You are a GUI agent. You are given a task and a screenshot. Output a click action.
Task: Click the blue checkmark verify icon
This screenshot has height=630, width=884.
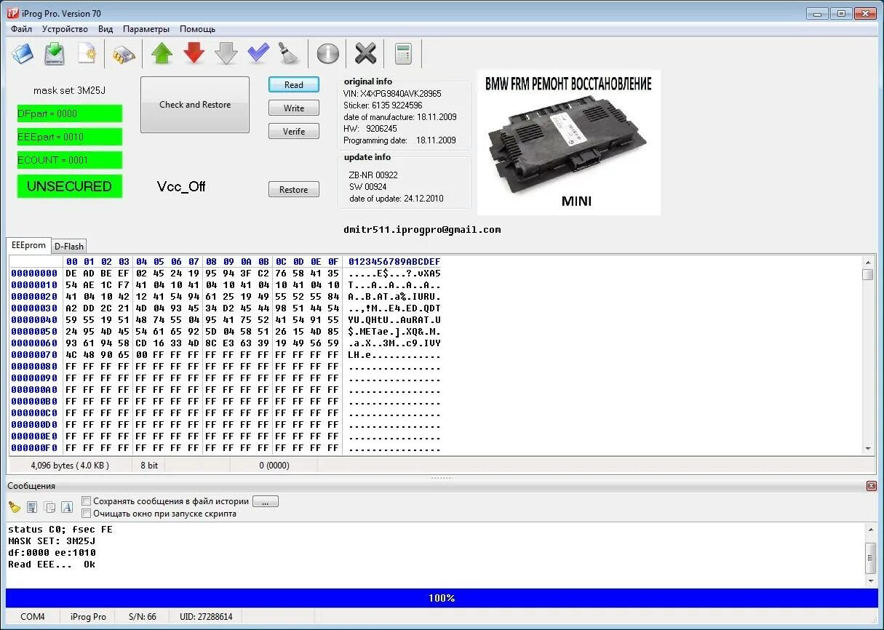258,53
